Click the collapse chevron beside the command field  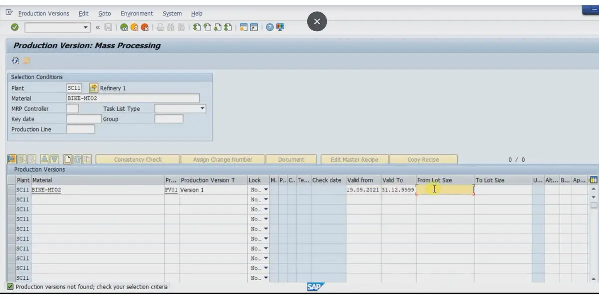[98, 27]
